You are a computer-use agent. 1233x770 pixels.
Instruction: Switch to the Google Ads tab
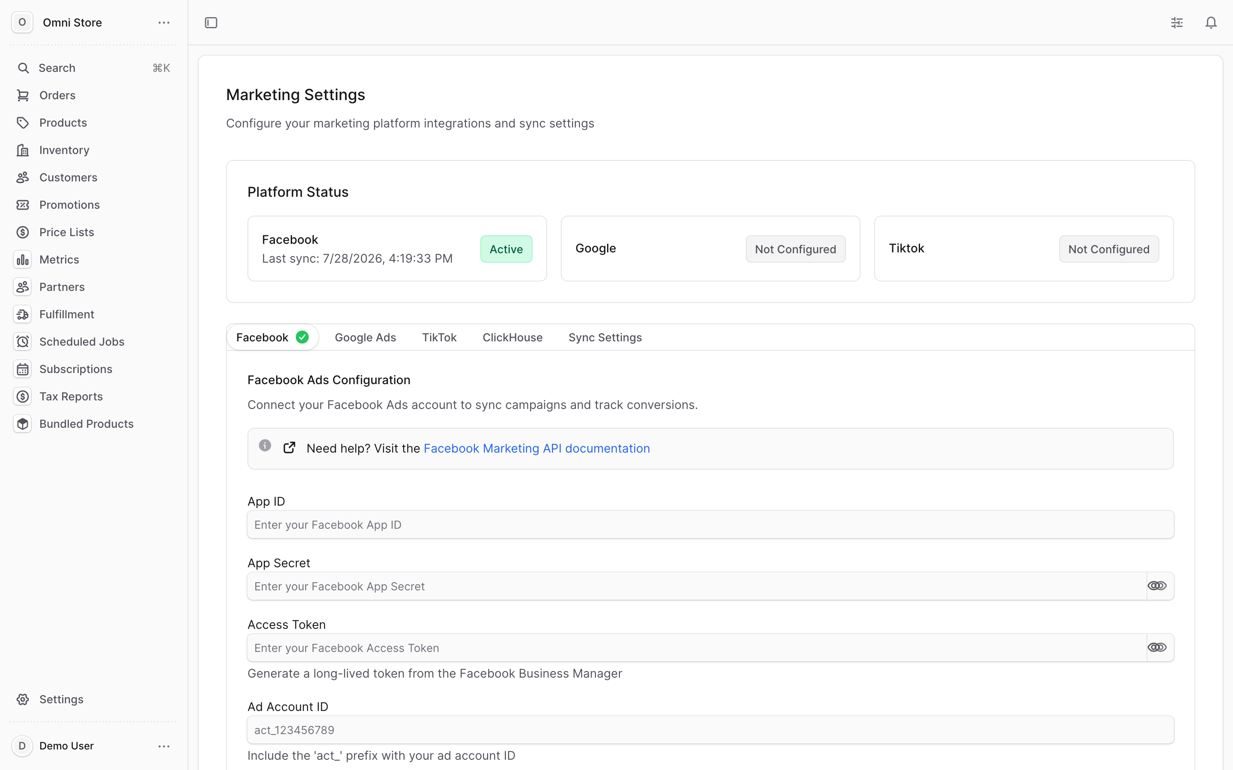coord(365,337)
